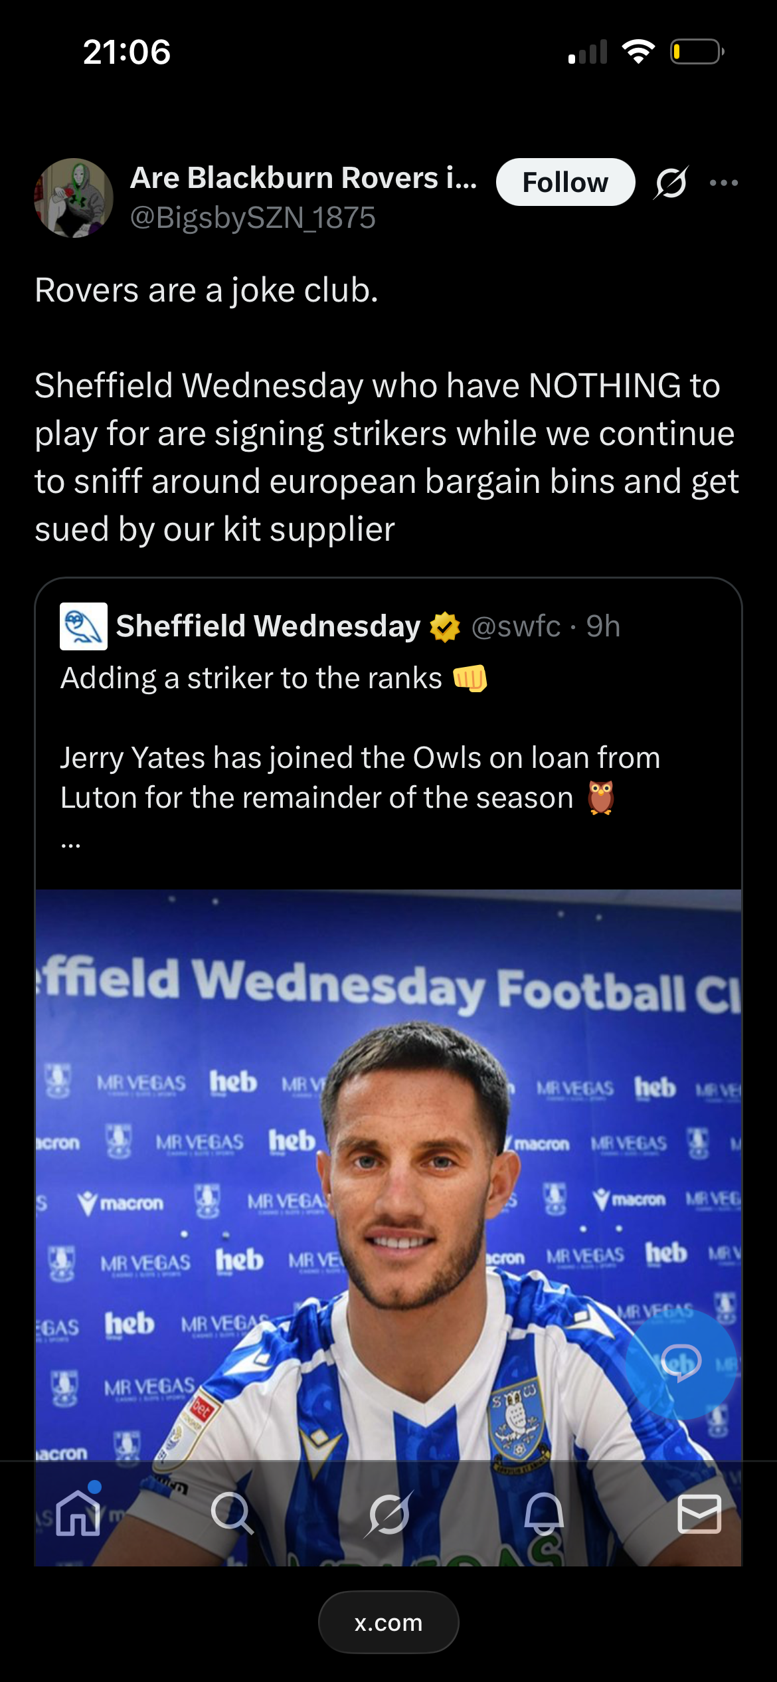Image resolution: width=777 pixels, height=1682 pixels.
Task: Open the Home tab in bottom bar
Action: coord(78,1513)
